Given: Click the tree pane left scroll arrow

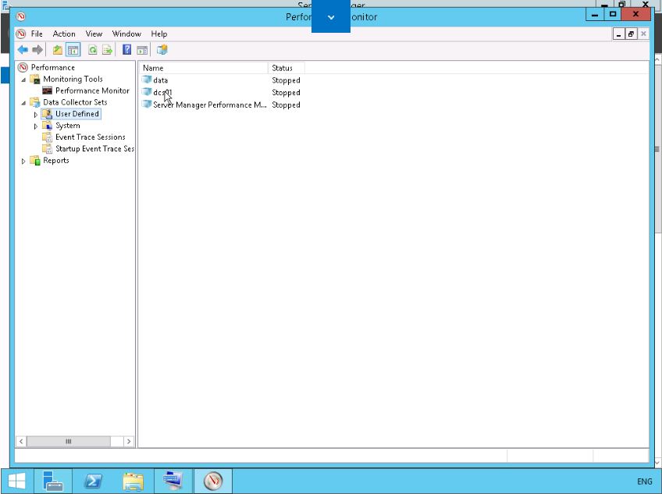Looking at the screenshot, I should [21, 441].
